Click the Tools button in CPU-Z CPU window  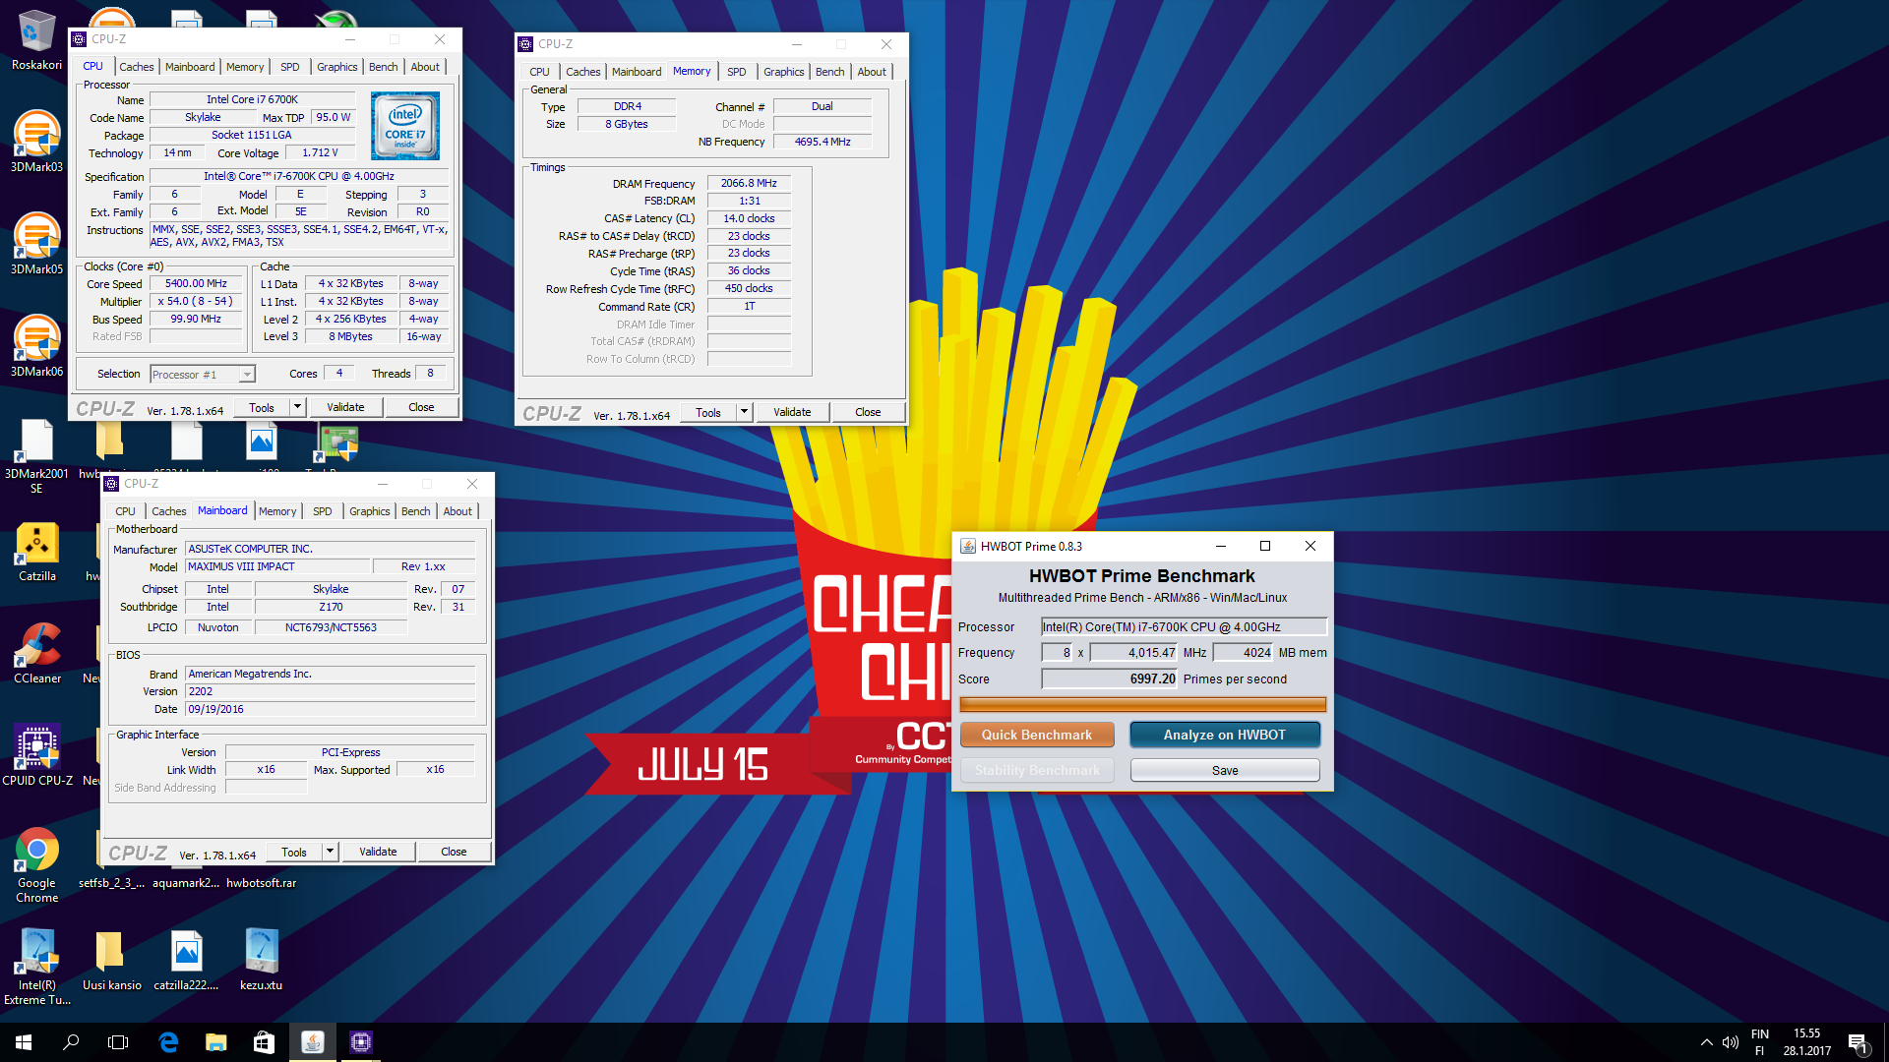click(262, 407)
